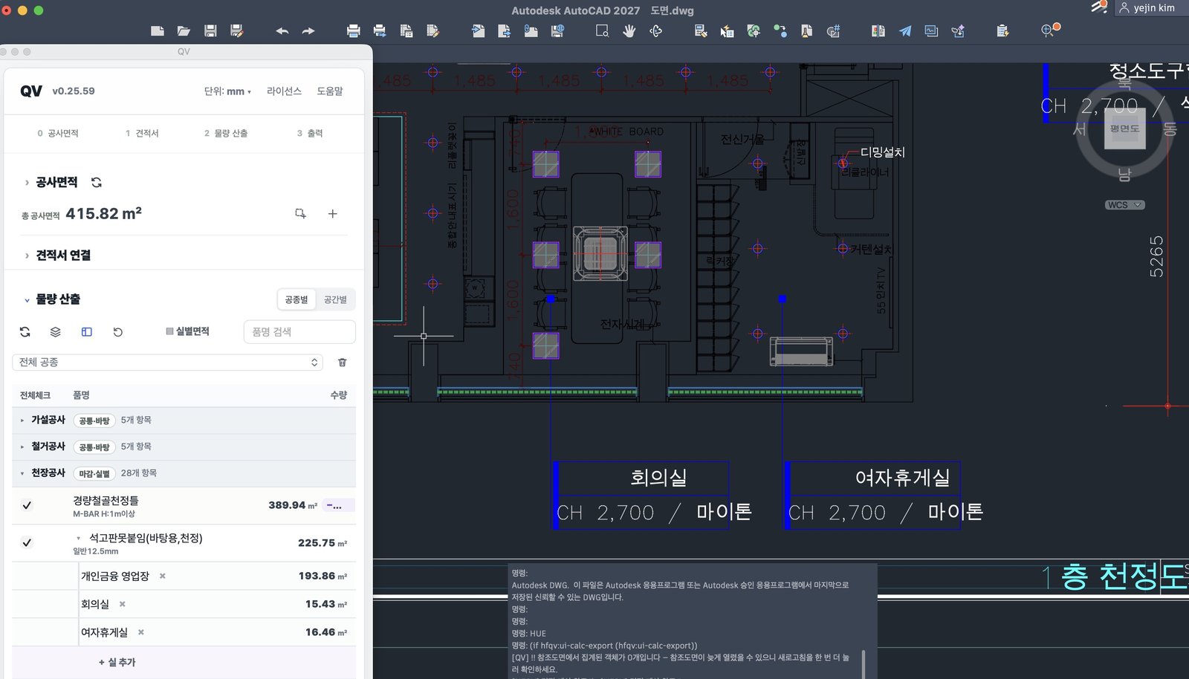
Task: Click the plus icon to add 공사면적
Action: [x=332, y=214]
